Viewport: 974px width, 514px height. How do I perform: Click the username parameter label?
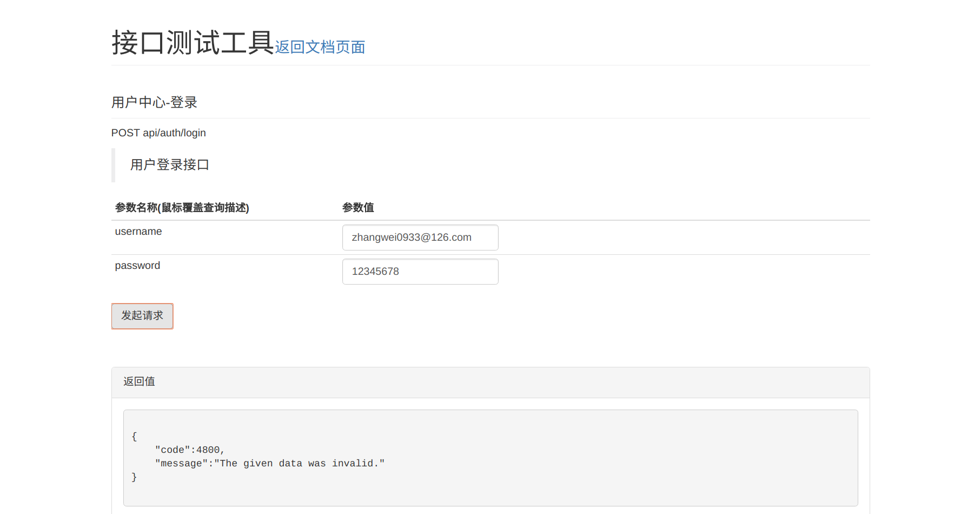[138, 232]
